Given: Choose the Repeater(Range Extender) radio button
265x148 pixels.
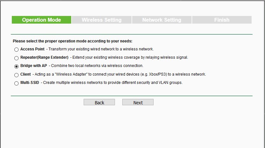Looking at the screenshot, I should tap(16, 58).
